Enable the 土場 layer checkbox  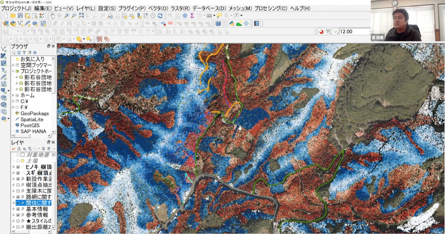pyautogui.click(x=18, y=161)
